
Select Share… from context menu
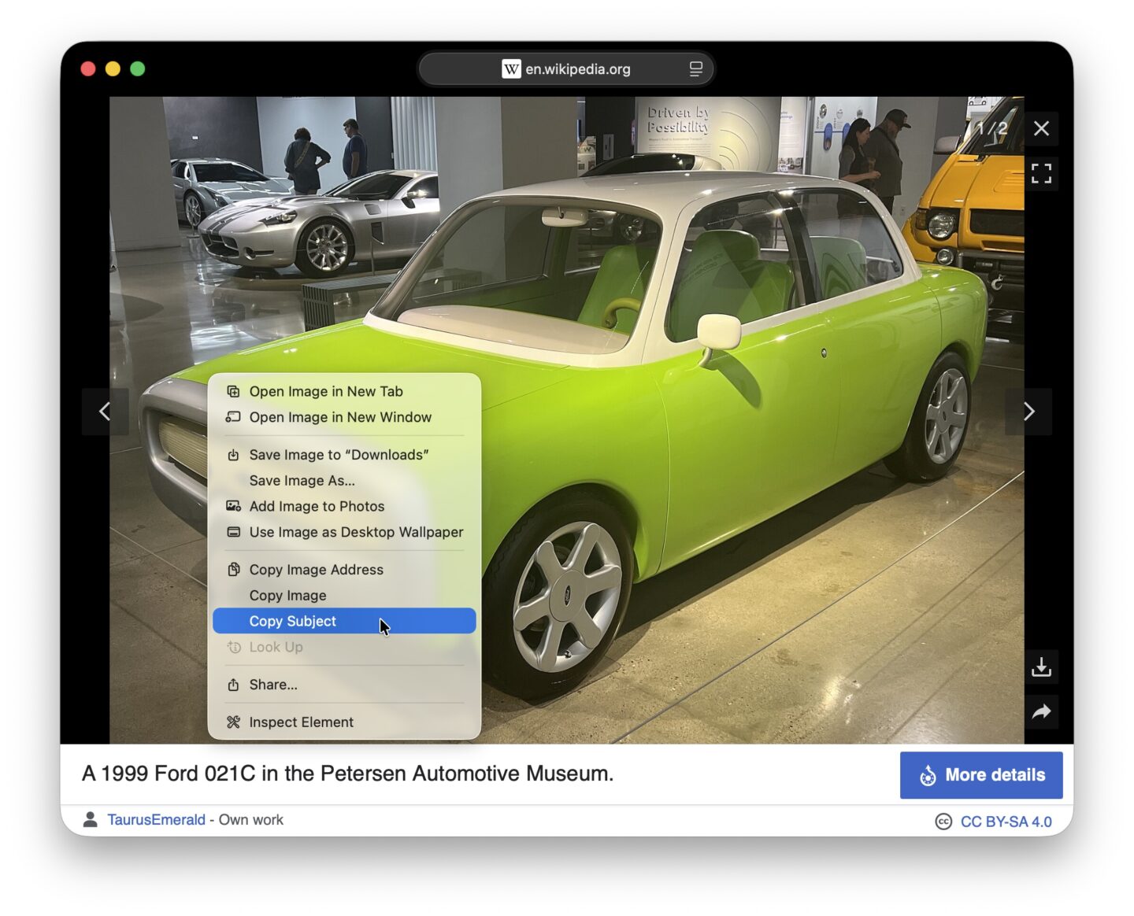click(x=344, y=685)
